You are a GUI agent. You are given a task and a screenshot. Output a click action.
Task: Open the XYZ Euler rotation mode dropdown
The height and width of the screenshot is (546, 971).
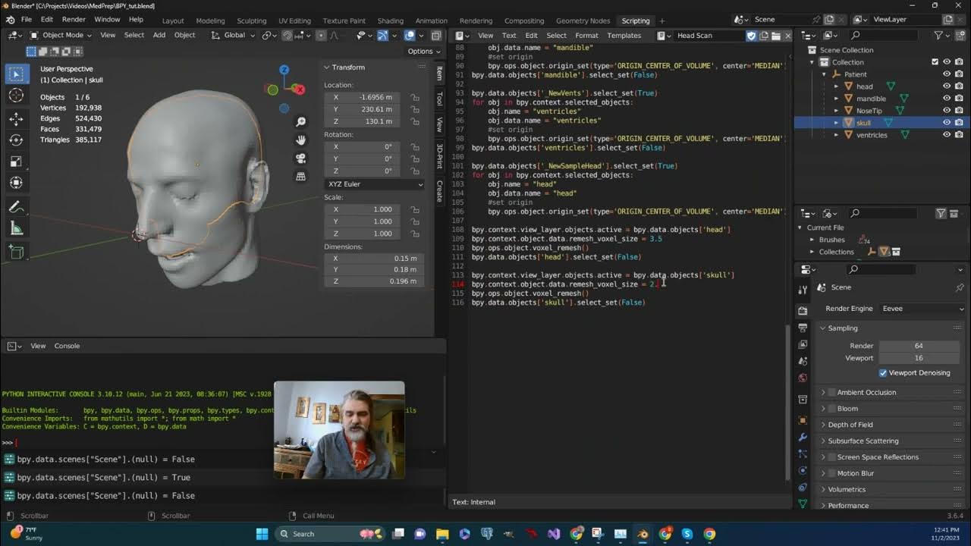[375, 184]
